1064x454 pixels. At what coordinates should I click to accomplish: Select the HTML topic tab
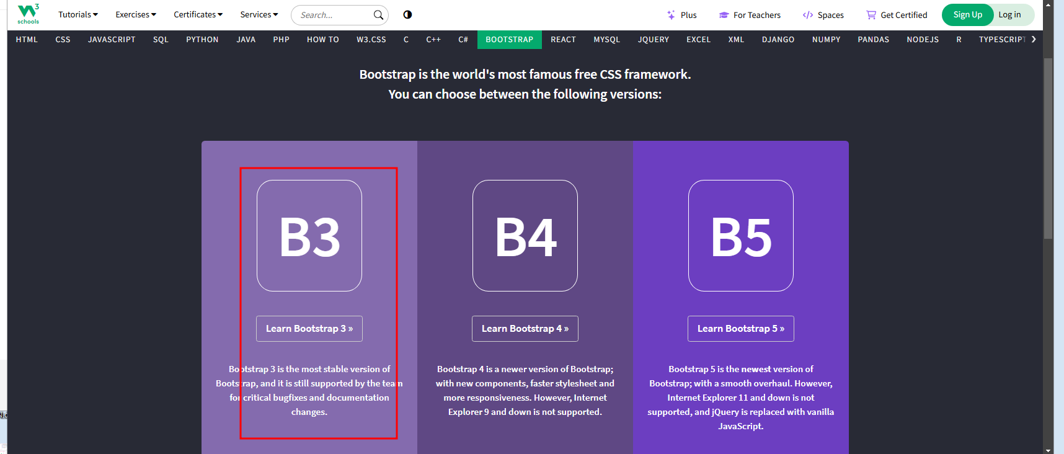tap(27, 40)
